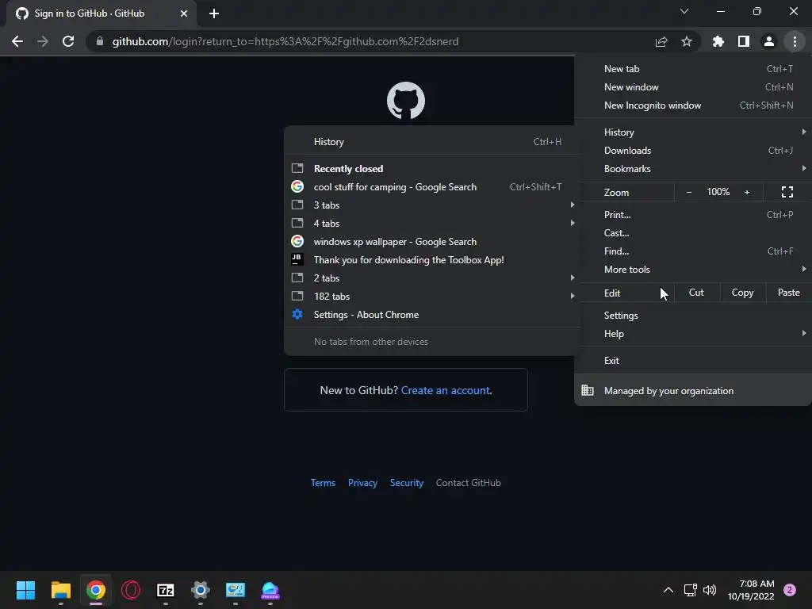Open the side panel icon
The height and width of the screenshot is (609, 812).
point(744,41)
